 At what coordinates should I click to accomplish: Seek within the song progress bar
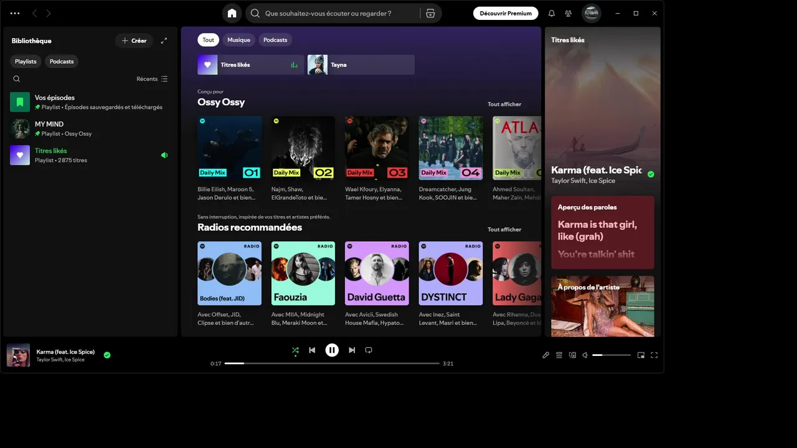tap(332, 363)
